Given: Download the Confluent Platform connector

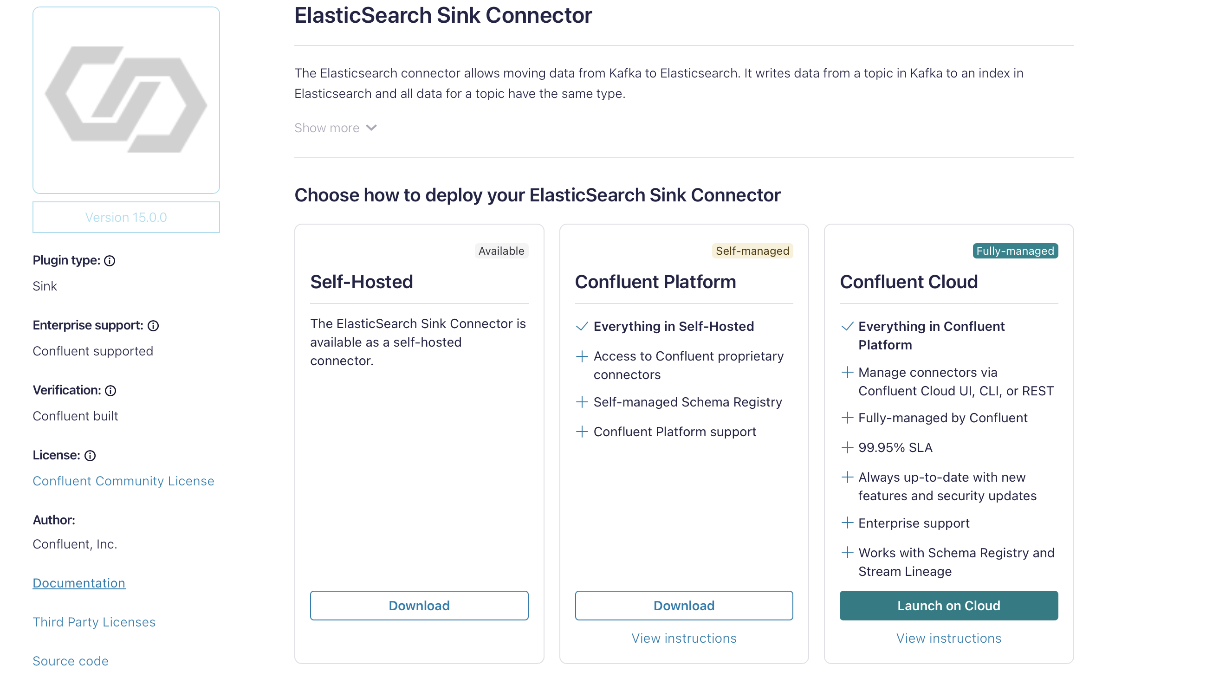Looking at the screenshot, I should [x=684, y=605].
